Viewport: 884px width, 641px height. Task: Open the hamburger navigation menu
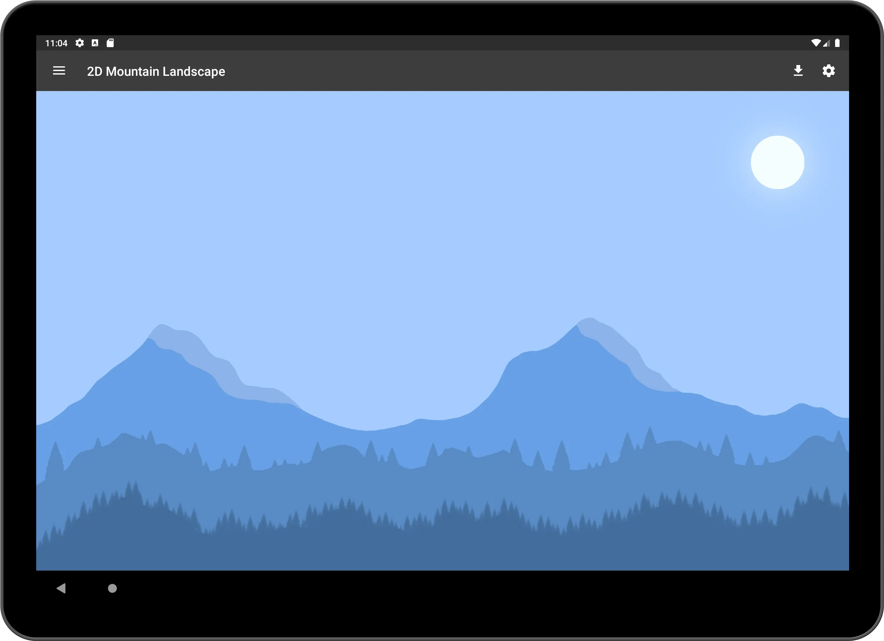(60, 71)
